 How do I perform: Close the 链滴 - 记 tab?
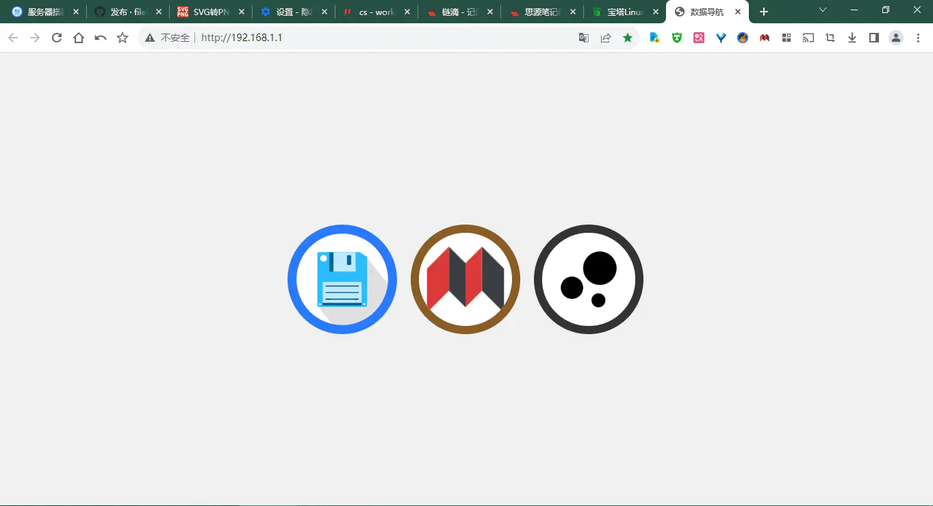point(489,12)
